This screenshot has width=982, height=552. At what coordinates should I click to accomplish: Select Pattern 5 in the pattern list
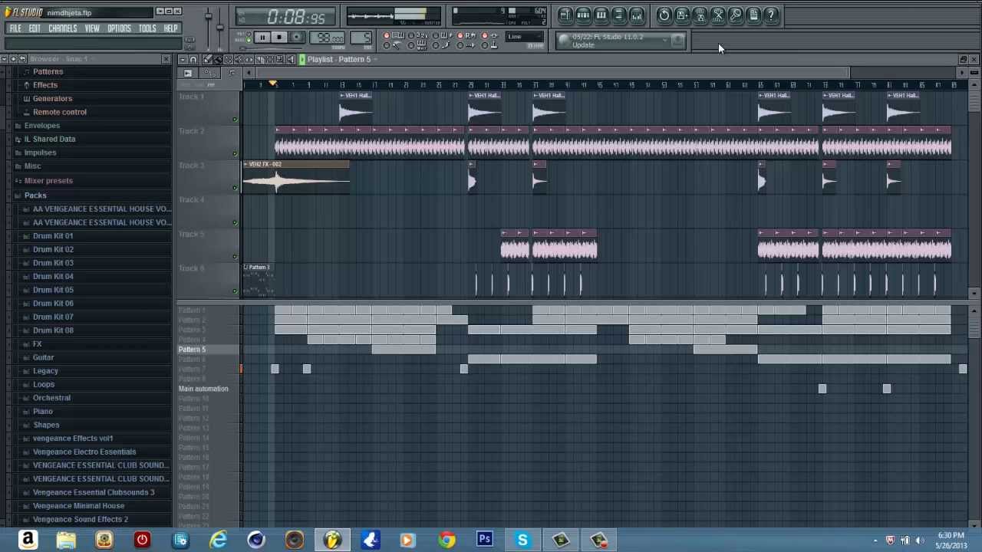click(x=193, y=350)
